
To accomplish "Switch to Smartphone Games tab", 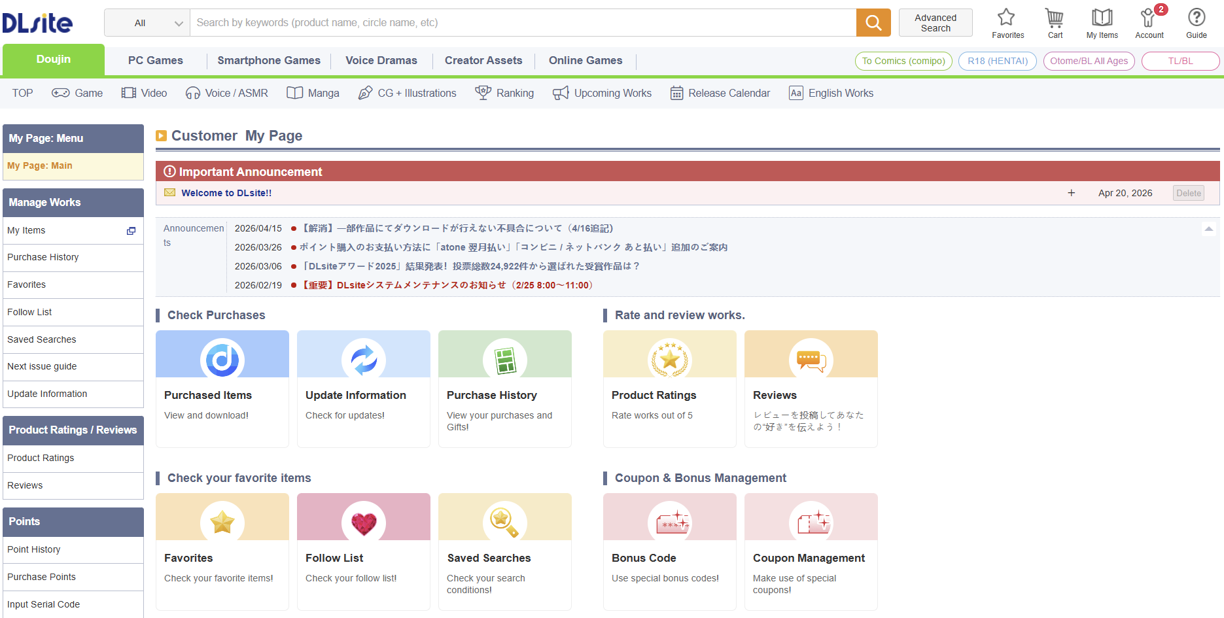I will 269,60.
